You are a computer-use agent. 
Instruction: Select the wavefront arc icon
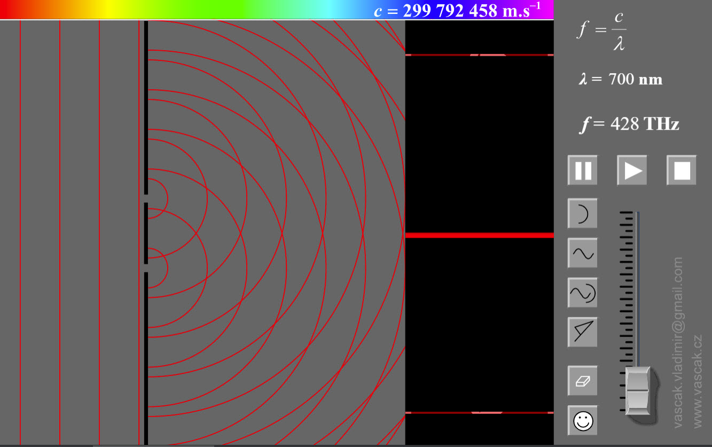coord(582,214)
